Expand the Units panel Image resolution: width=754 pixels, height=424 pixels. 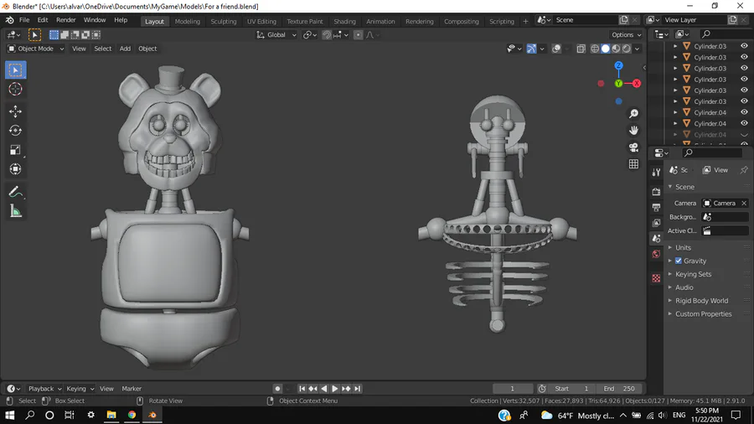683,247
